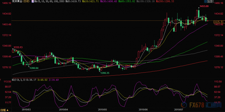
Task: Click the 2019/06 date axis label
Action: coord(143,110)
